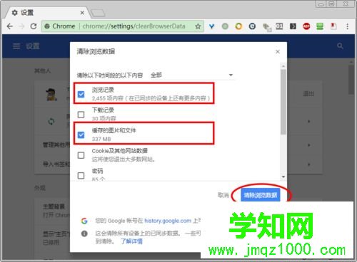Click the dialog scrollbar down arrow

pos(283,177)
